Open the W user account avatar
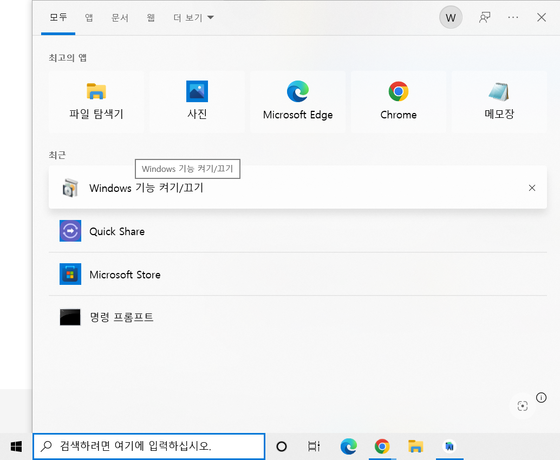Viewport: 560px width, 460px height. point(451,17)
